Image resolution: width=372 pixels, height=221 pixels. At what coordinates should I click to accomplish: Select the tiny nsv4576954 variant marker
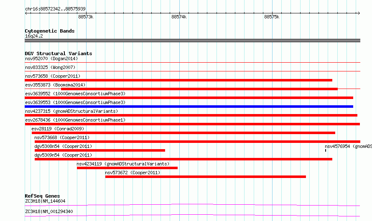point(326,150)
